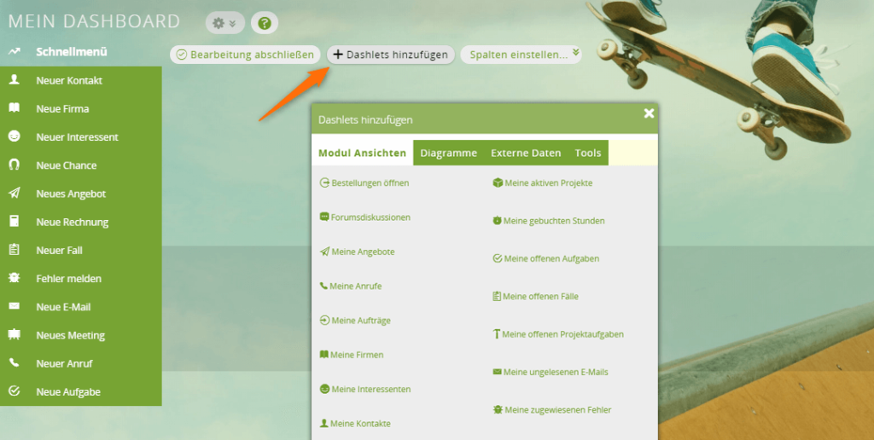
Task: Click the smiley icon beside Meine Interessenten
Action: click(324, 389)
